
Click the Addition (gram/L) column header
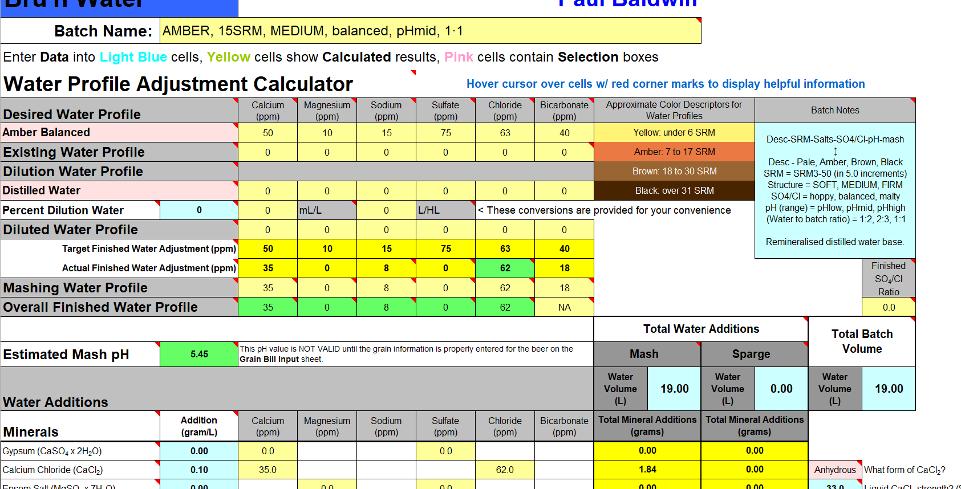199,426
